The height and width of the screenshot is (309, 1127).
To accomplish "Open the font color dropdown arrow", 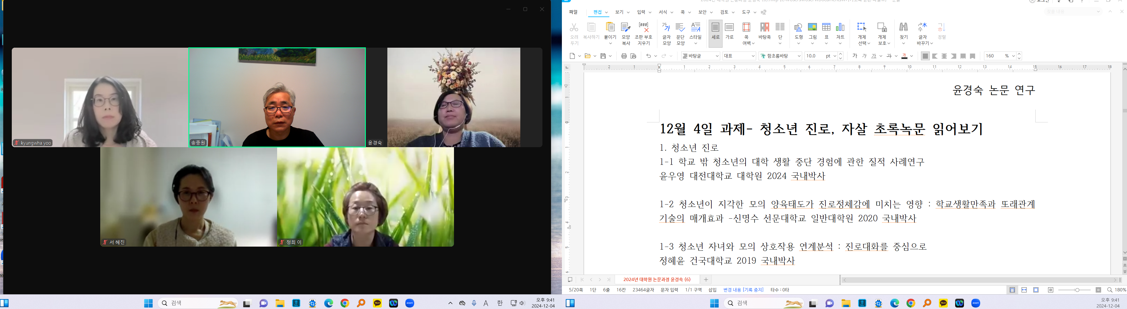I will pyautogui.click(x=911, y=56).
